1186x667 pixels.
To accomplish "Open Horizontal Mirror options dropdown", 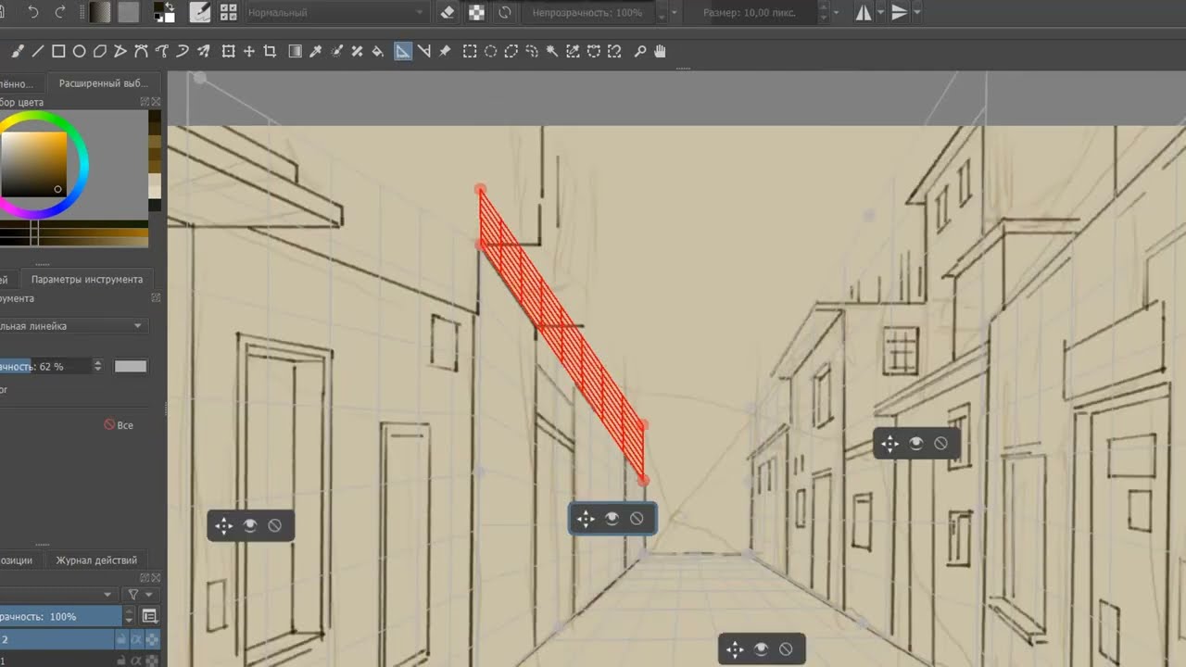I will click(x=880, y=12).
